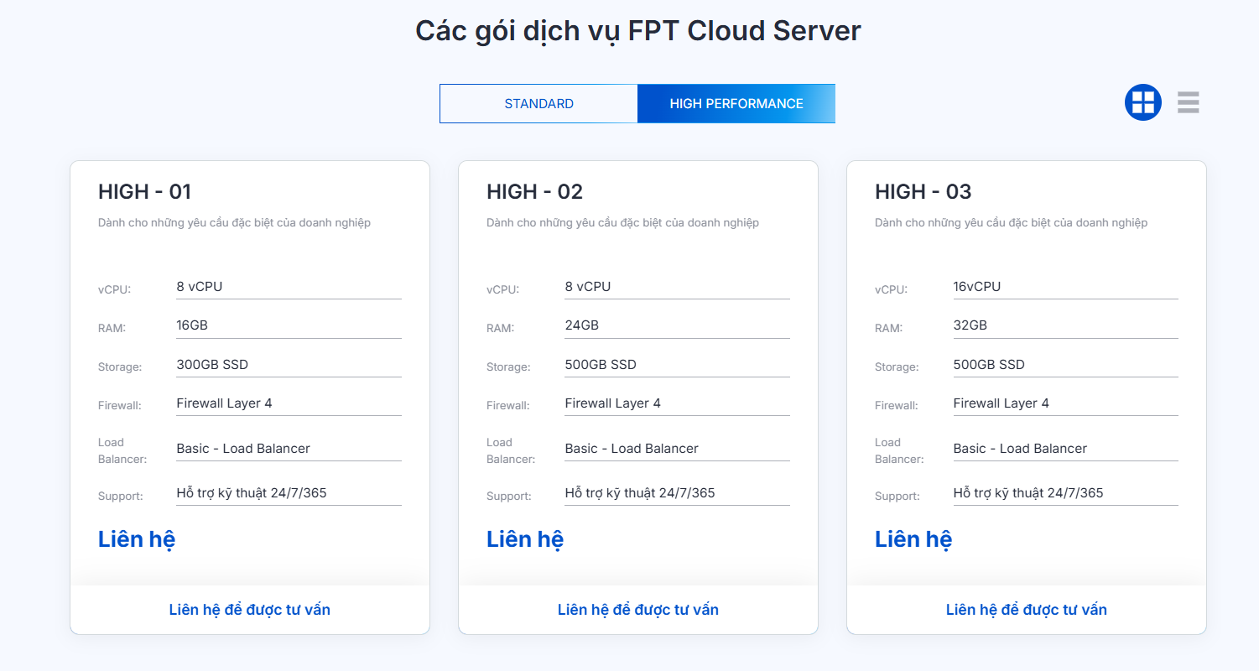
Task: Select the grid view icon
Action: 1142,101
